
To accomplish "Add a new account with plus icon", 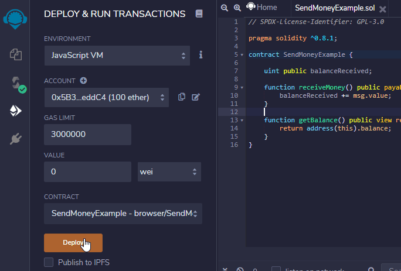I will [x=83, y=81].
